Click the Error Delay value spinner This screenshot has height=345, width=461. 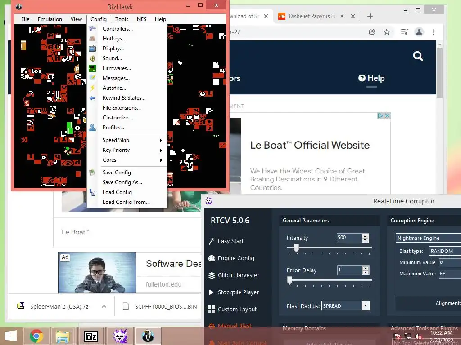pyautogui.click(x=366, y=270)
